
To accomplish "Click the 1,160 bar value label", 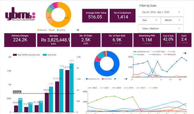I will pyautogui.click(x=51, y=84).
